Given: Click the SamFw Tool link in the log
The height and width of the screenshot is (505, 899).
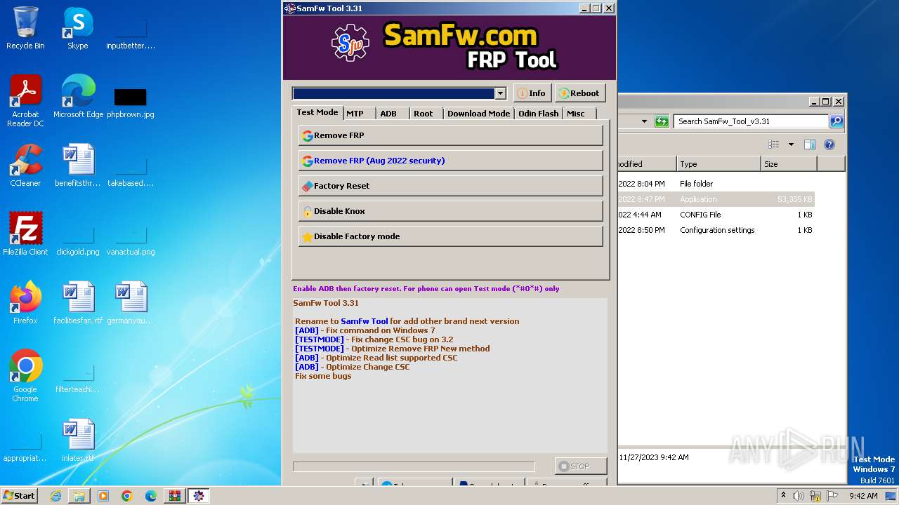Looking at the screenshot, I should click(x=364, y=321).
